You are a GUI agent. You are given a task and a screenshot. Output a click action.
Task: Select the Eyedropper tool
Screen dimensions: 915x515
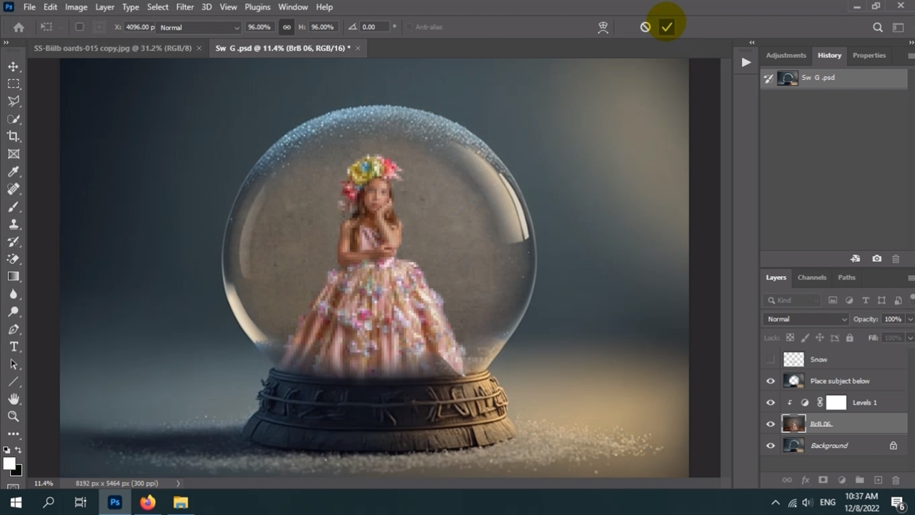click(14, 172)
